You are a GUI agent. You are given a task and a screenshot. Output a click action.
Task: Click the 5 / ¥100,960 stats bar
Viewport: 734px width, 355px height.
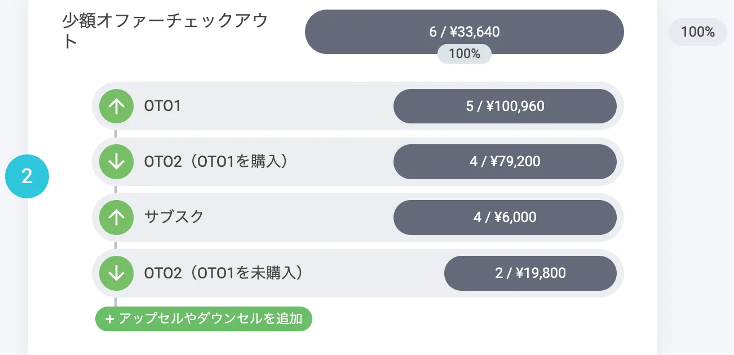pos(505,106)
